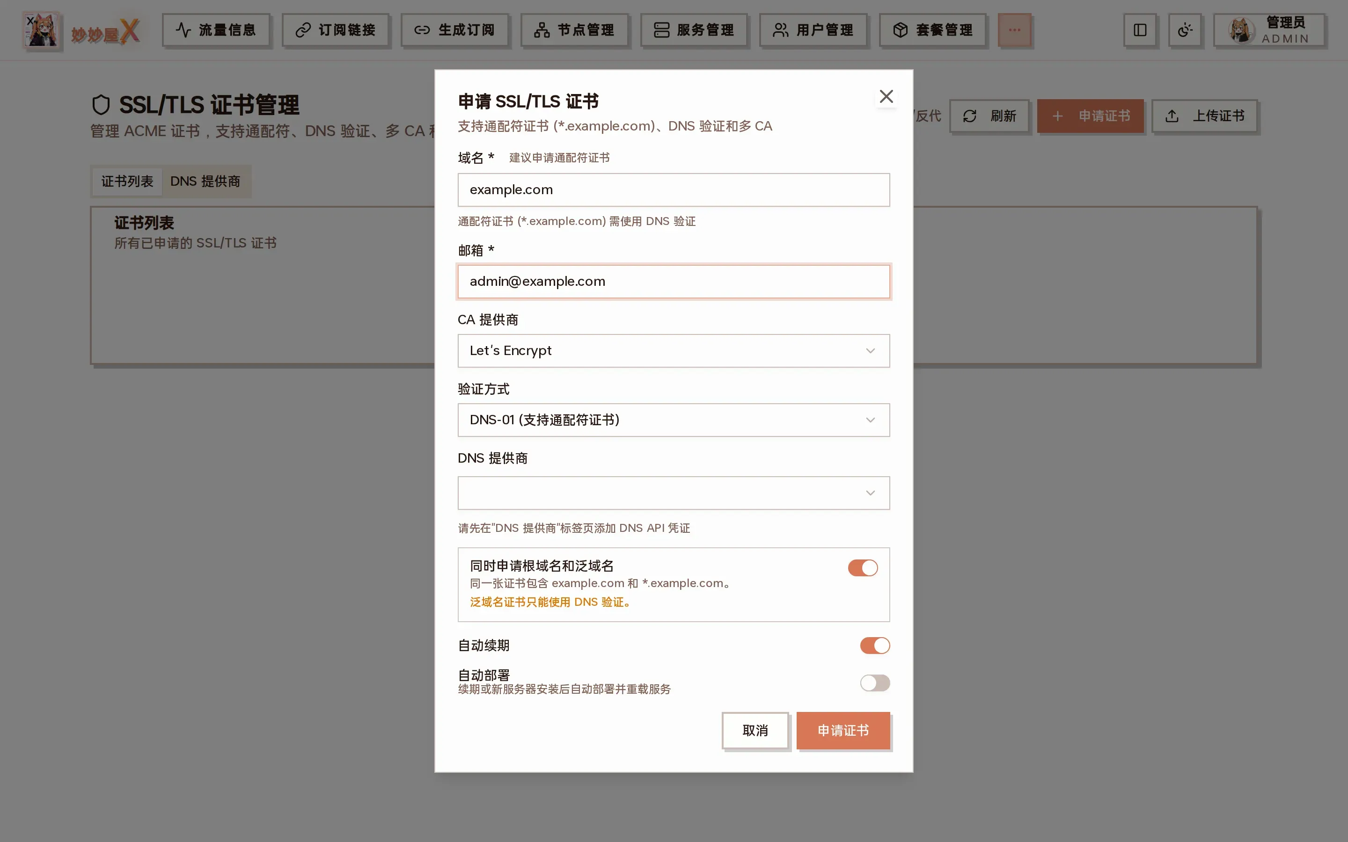Viewport: 1348px width, 842px height.
Task: Click the shield icon beside SSL/TLS 证书管理
Action: 101,105
